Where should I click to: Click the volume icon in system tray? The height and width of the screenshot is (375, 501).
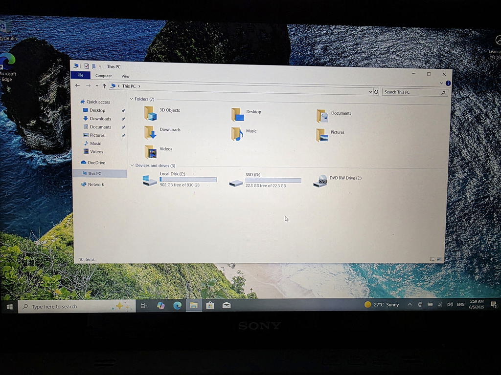(450, 304)
